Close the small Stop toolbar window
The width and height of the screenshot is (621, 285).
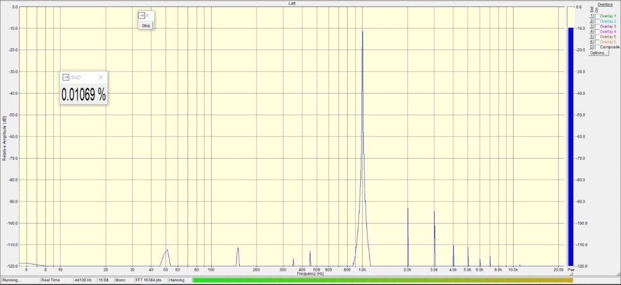click(x=148, y=15)
